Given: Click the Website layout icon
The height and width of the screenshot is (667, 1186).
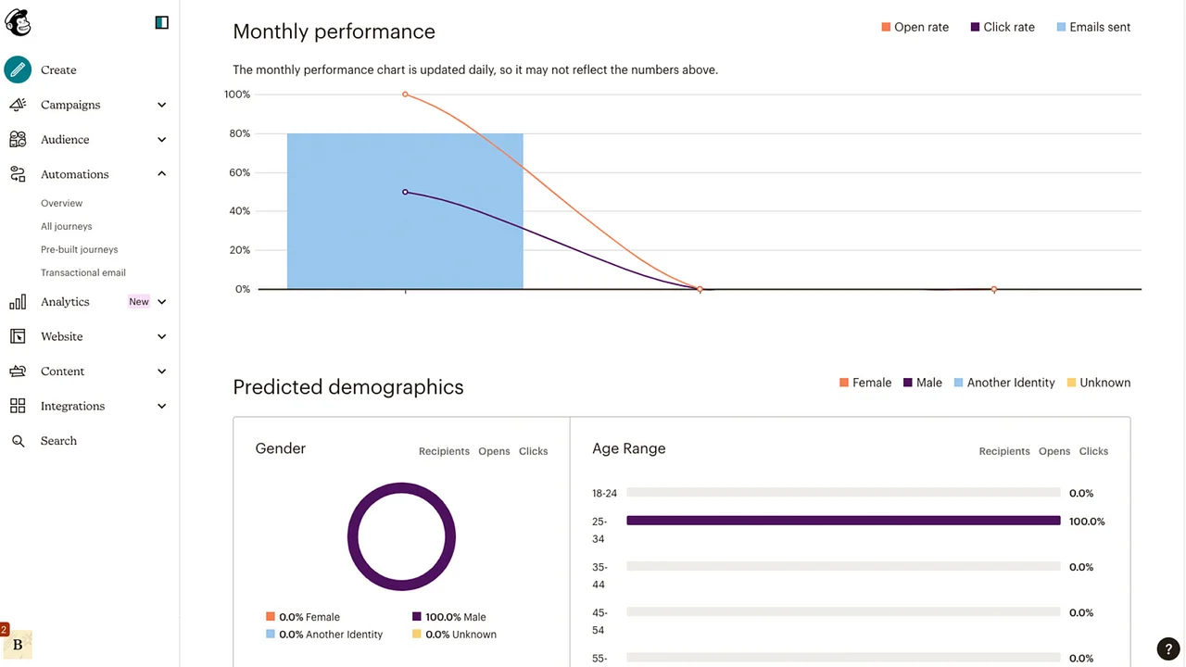Looking at the screenshot, I should (18, 336).
